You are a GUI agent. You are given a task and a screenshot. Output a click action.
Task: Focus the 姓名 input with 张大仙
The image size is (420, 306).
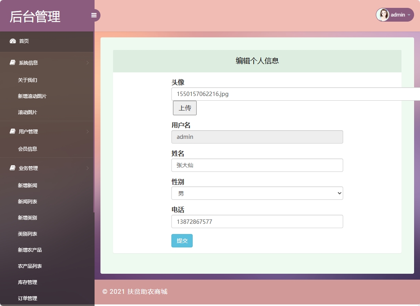point(257,165)
